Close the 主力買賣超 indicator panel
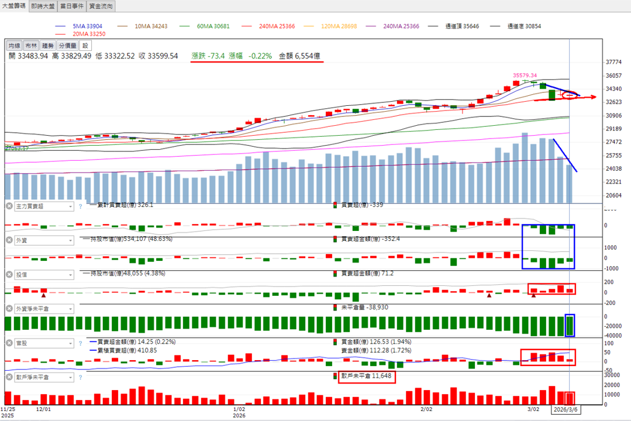 point(9,206)
